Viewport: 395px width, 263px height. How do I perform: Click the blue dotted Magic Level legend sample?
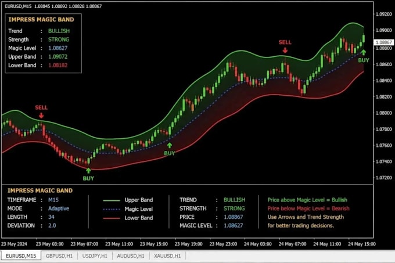[x=112, y=209]
